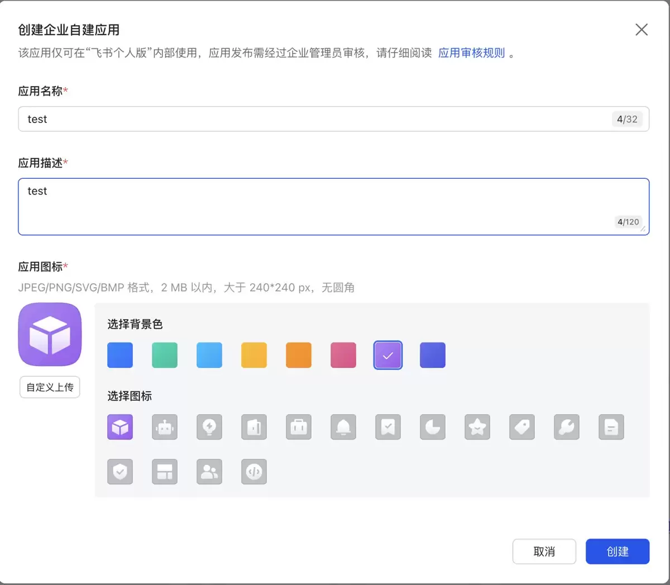Choose the document app icon
This screenshot has height=585, width=670.
(611, 427)
